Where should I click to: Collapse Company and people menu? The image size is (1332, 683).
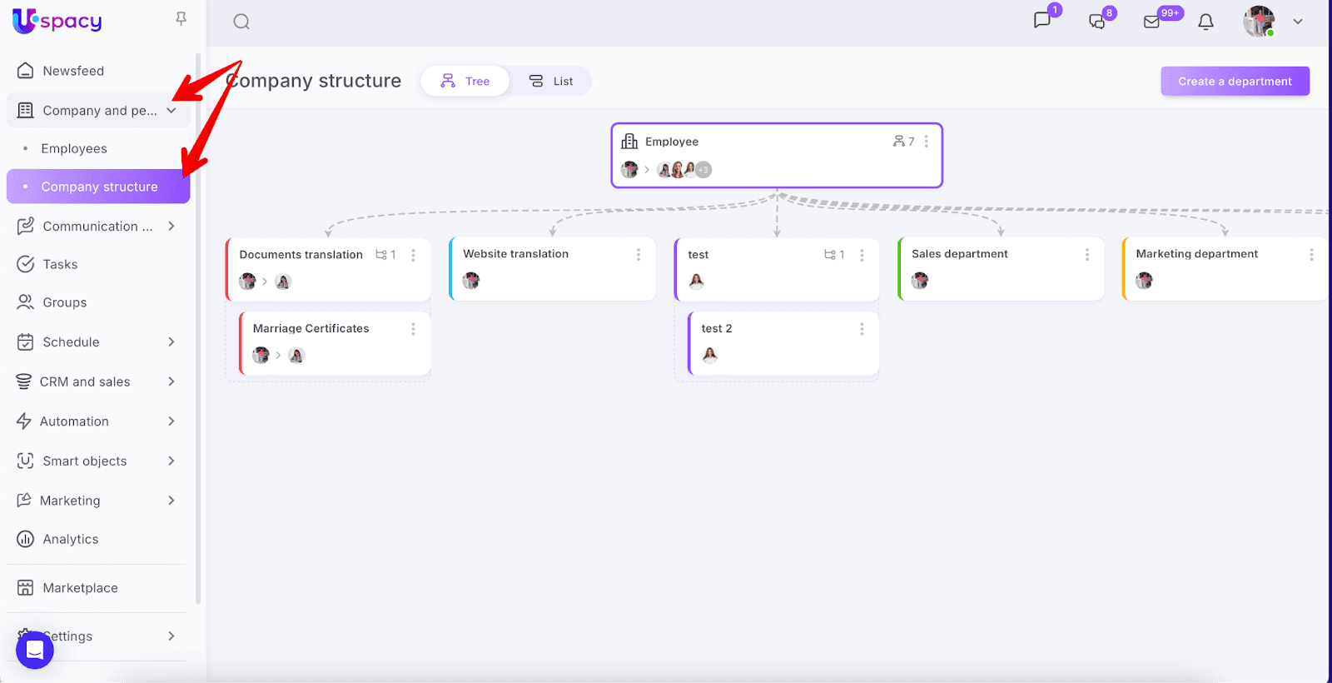pyautogui.click(x=171, y=110)
